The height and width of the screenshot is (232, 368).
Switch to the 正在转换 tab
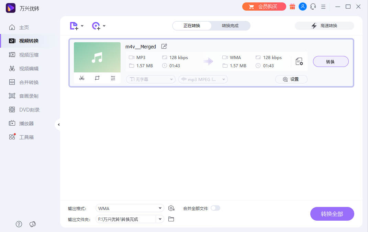[x=192, y=26]
